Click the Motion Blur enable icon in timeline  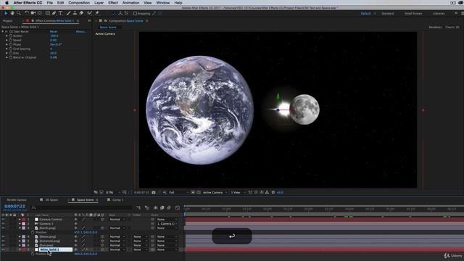[x=169, y=208]
